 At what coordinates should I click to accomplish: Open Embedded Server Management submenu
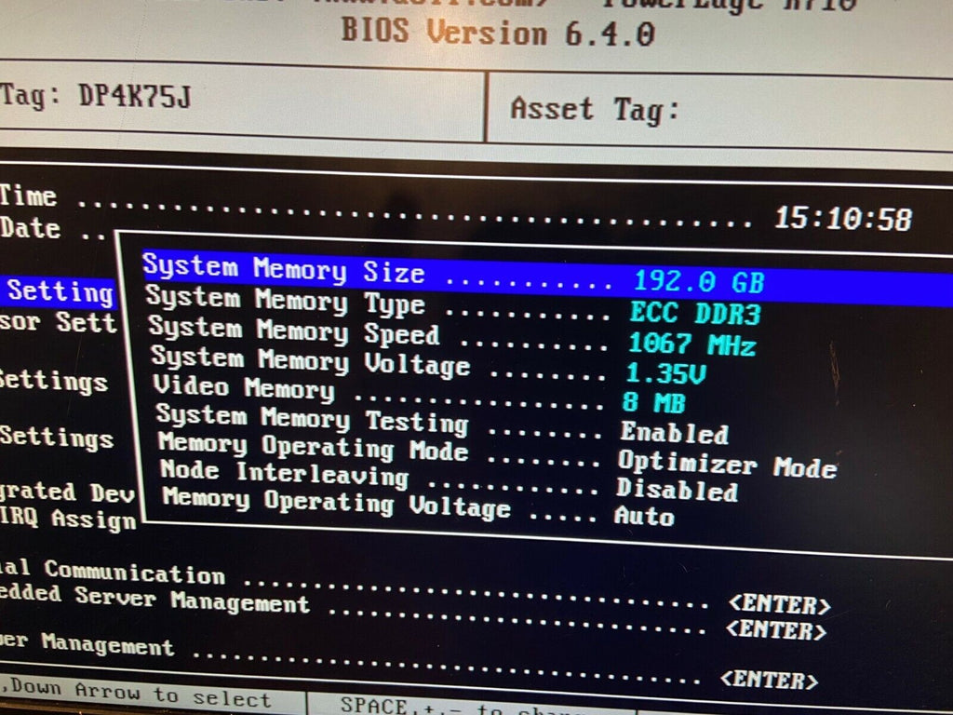point(154,600)
